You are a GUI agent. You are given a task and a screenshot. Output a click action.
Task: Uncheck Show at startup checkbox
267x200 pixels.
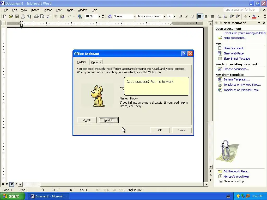point(221,181)
